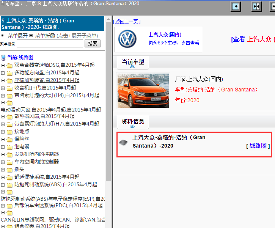Screen dimensions: 275x228
Task: Expand the 多功能方向盘 tree node
Action: 3,73
